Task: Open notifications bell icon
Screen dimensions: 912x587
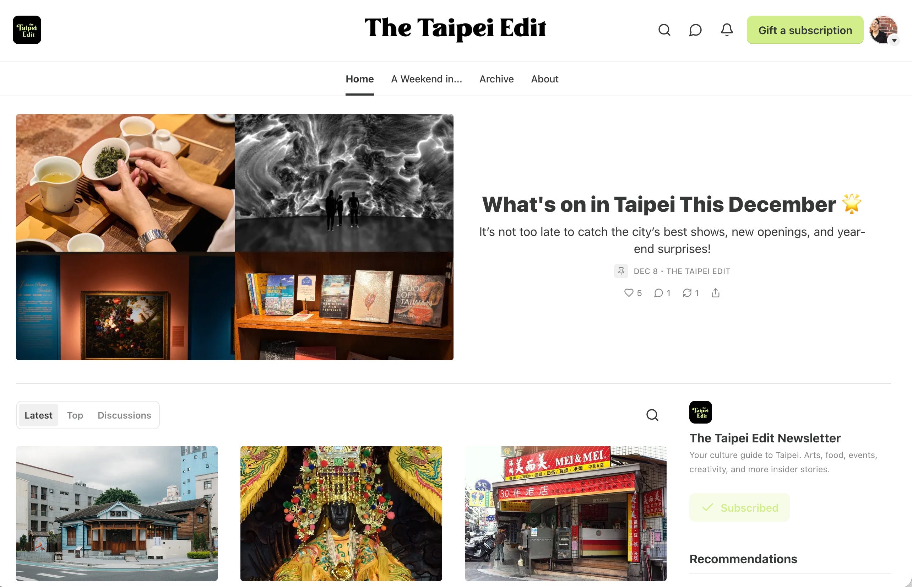Action: tap(727, 30)
